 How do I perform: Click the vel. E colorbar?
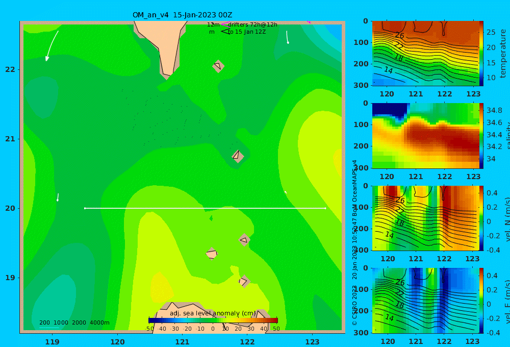[x=481, y=301]
